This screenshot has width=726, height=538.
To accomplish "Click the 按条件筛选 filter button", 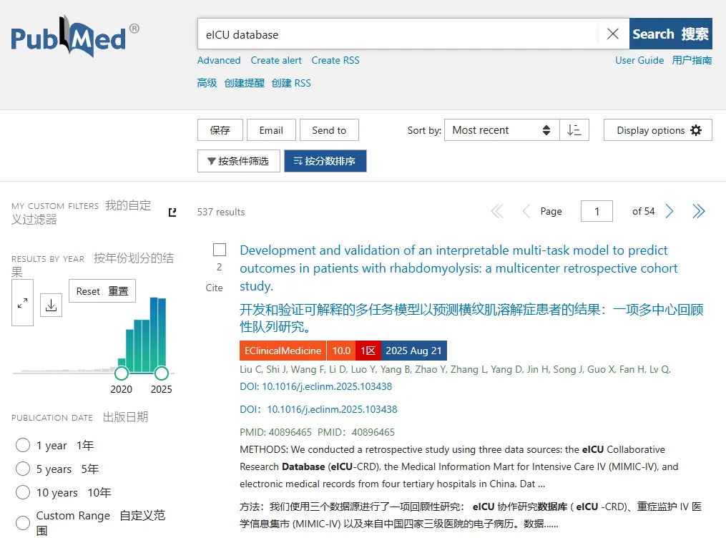I will (238, 161).
